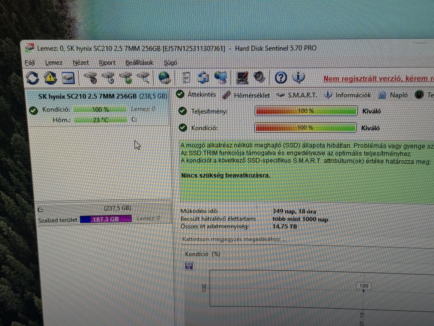Image resolution: width=434 pixels, height=326 pixels.
Task: Open help via blue question mark icon
Action: (281, 78)
